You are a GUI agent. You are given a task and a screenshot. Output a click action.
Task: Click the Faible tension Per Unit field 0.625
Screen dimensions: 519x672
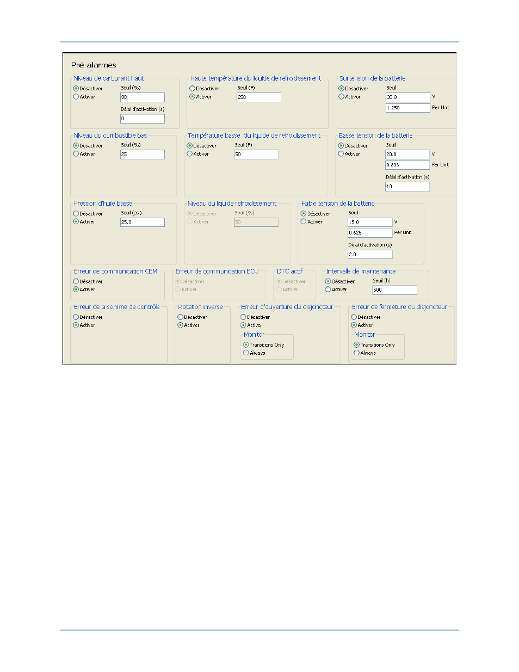pos(370,233)
